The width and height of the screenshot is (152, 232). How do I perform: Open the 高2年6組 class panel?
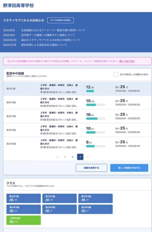point(96,209)
